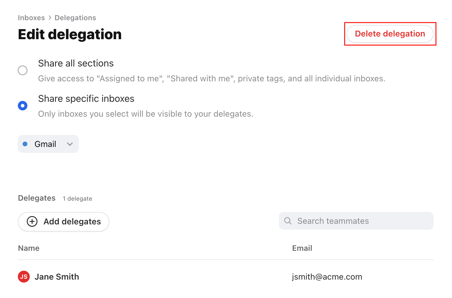Go to Inboxes breadcrumb link
Screen dimensions: 452x298
pos(31,18)
